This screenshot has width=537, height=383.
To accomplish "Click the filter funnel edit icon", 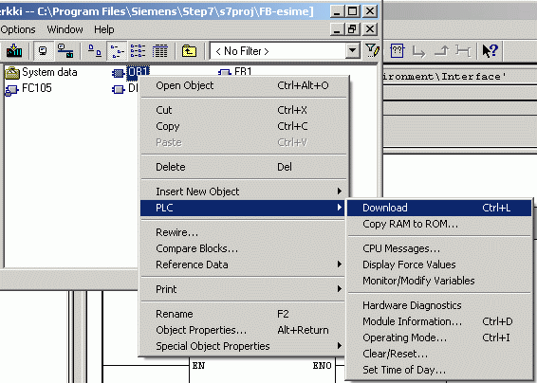I will tap(372, 50).
